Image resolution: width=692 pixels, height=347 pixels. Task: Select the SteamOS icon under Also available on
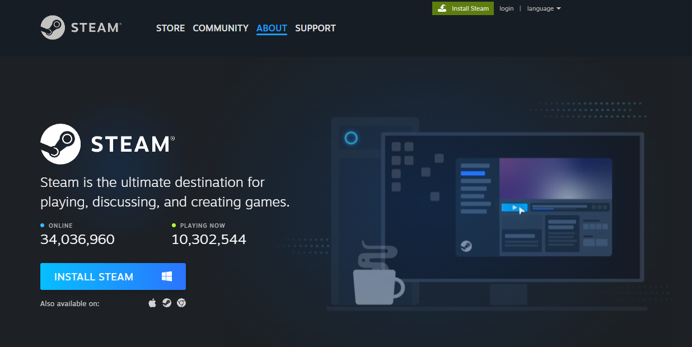(x=166, y=302)
